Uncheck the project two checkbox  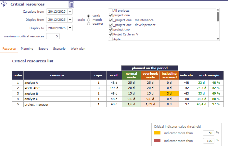tap(111, 29)
